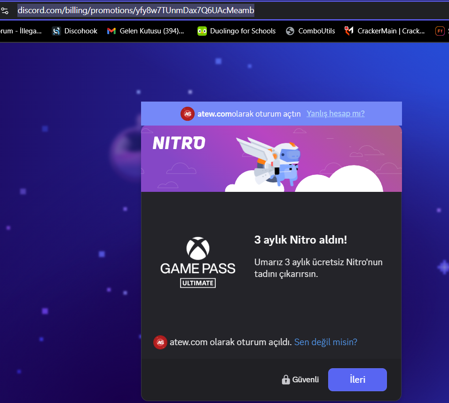Click the NITRO logo on banner
The width and height of the screenshot is (449, 403).
point(179,143)
